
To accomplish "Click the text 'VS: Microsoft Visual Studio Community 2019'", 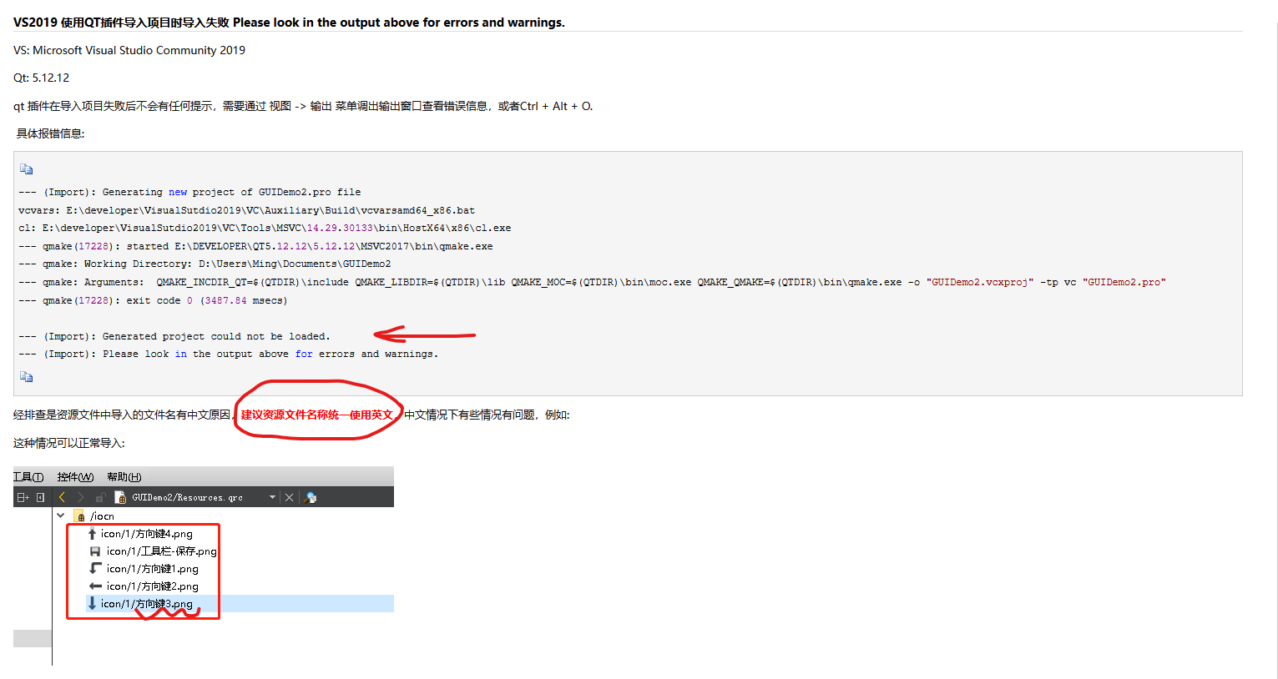I will tap(129, 50).
